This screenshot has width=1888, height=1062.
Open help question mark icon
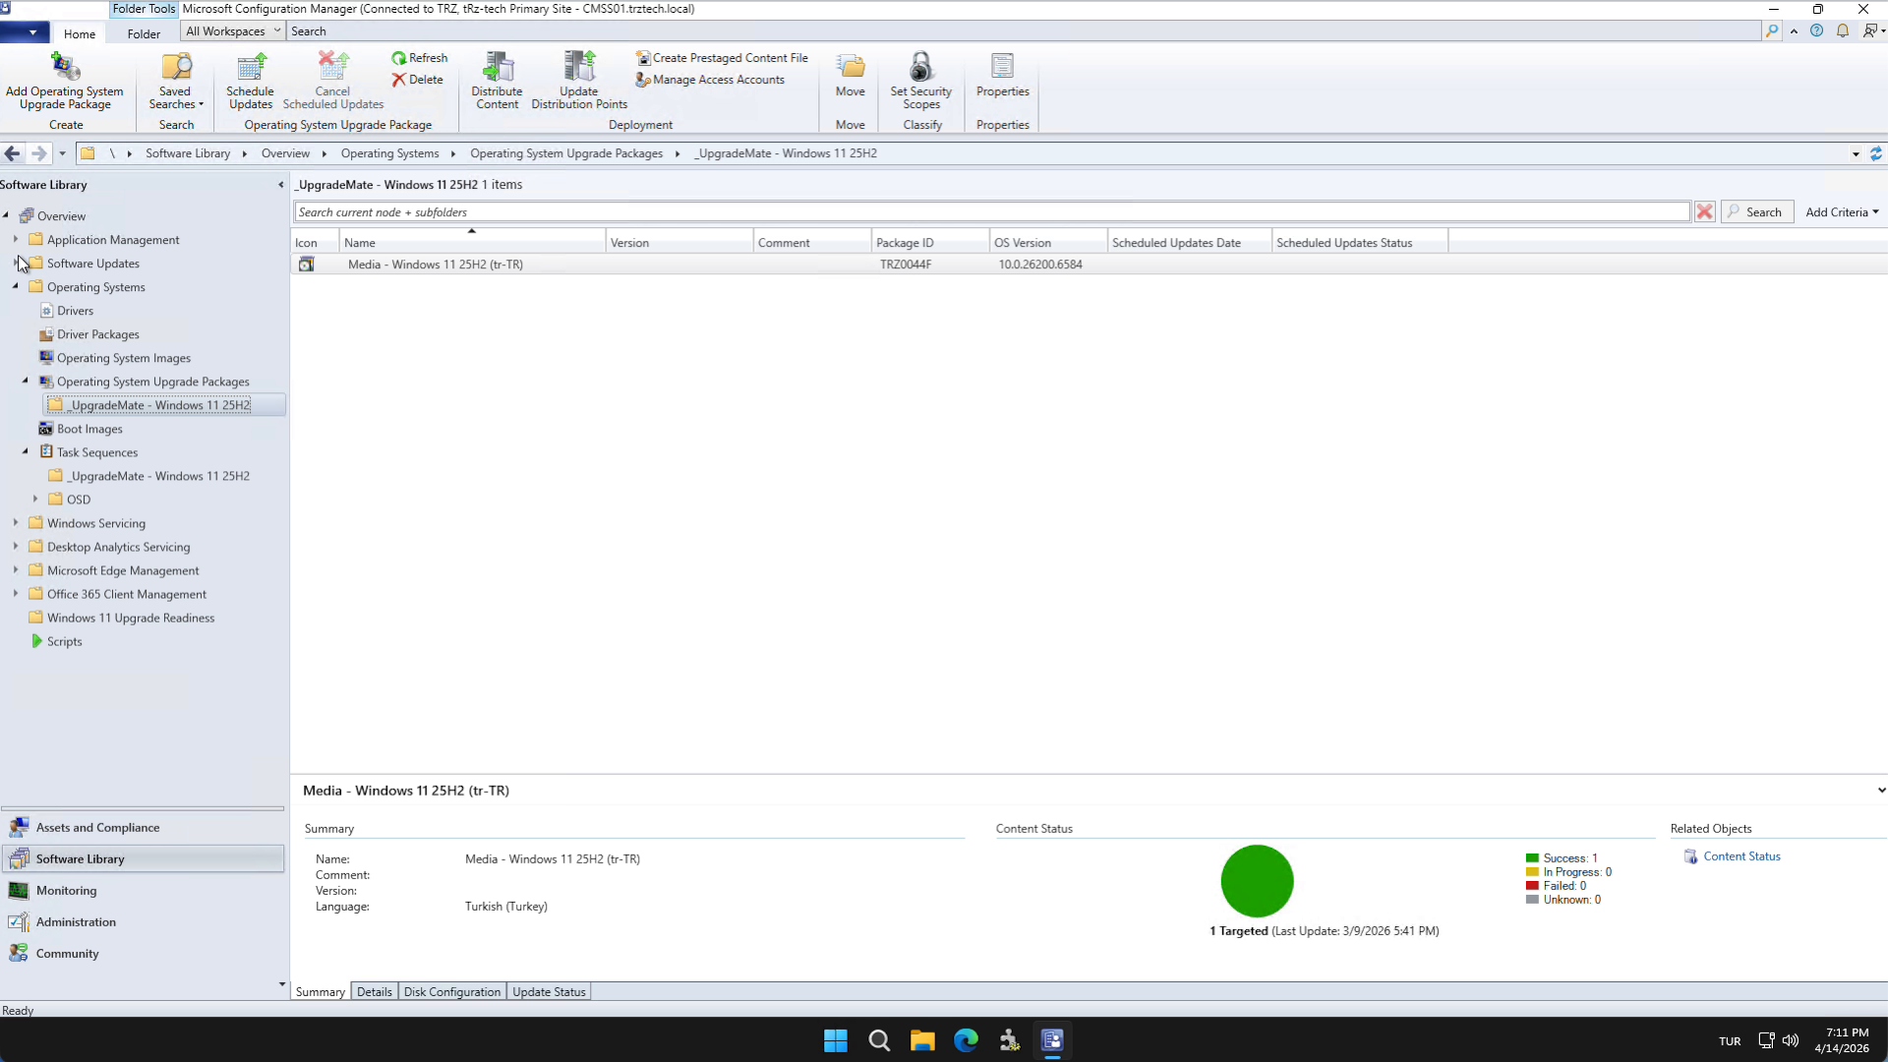[1816, 31]
